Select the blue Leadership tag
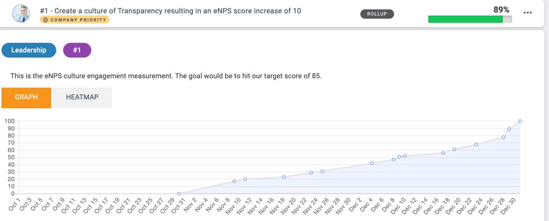549x221 pixels. [x=29, y=50]
